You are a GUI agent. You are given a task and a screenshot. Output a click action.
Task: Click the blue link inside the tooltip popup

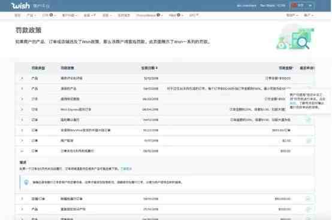[292, 103]
